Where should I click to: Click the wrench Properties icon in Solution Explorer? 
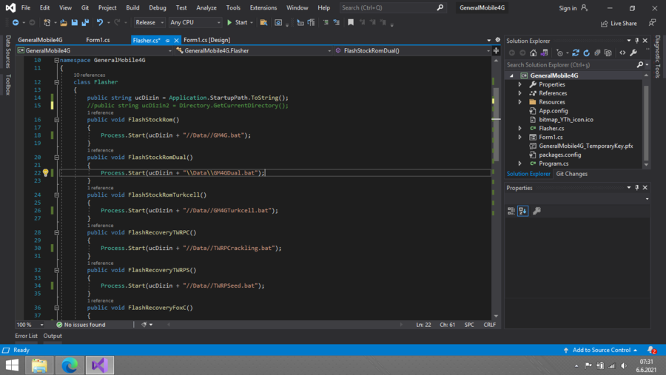point(633,53)
